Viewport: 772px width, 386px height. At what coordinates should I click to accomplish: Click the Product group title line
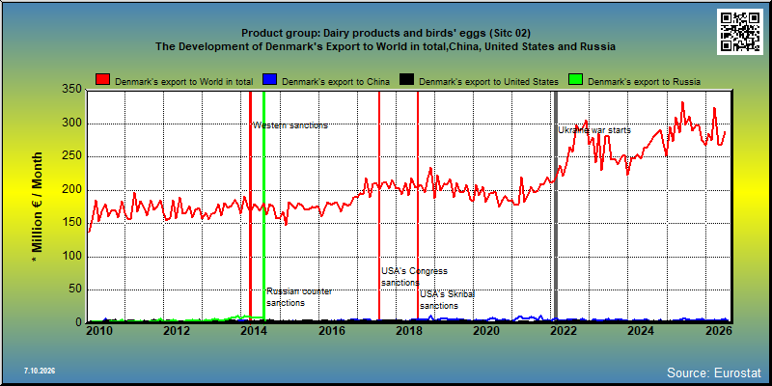pos(386,33)
